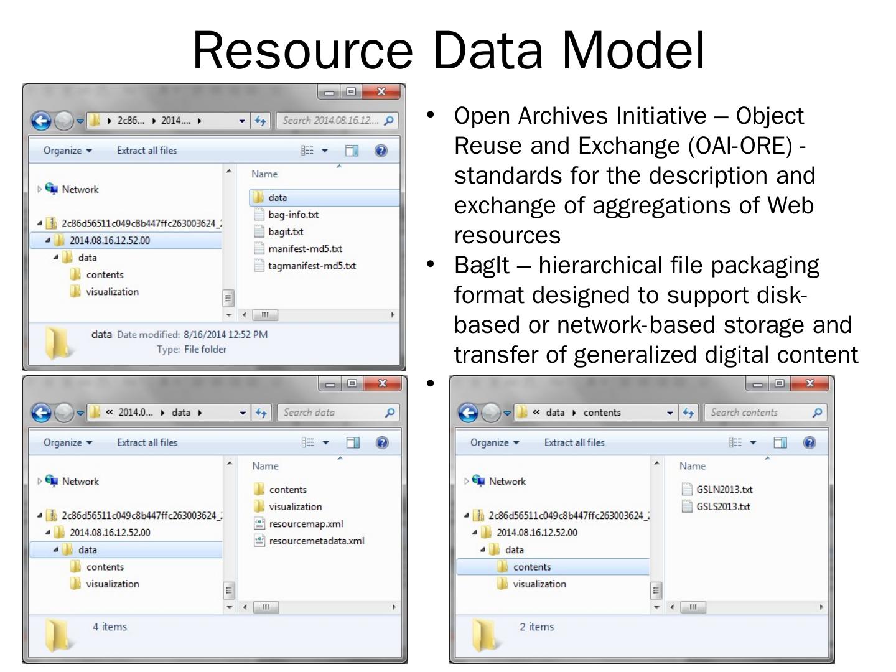Click Forward arrow in bottom-right Explorer window

coord(490,413)
